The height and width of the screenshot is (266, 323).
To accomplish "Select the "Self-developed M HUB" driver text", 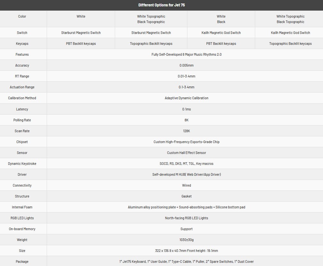I will pyautogui.click(x=186, y=174).
